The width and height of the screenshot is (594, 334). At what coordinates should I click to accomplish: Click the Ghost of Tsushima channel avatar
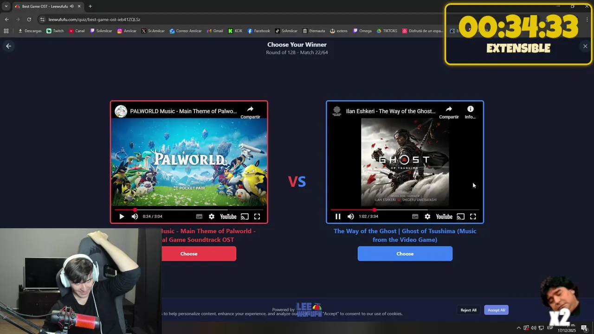point(337,111)
